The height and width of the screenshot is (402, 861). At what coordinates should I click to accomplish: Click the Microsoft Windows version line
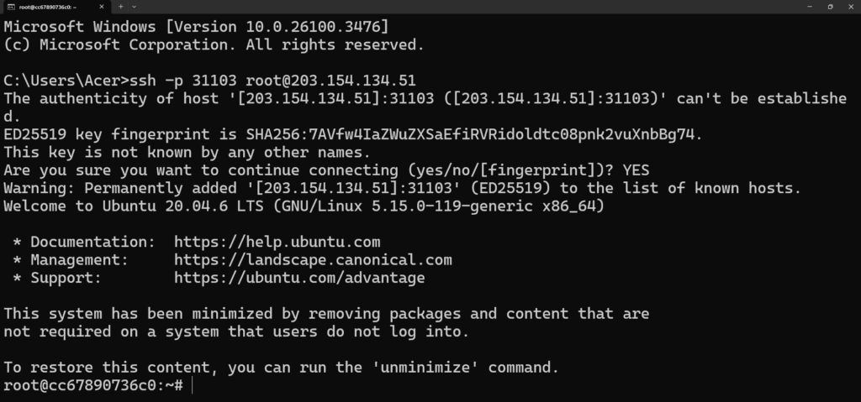point(196,27)
